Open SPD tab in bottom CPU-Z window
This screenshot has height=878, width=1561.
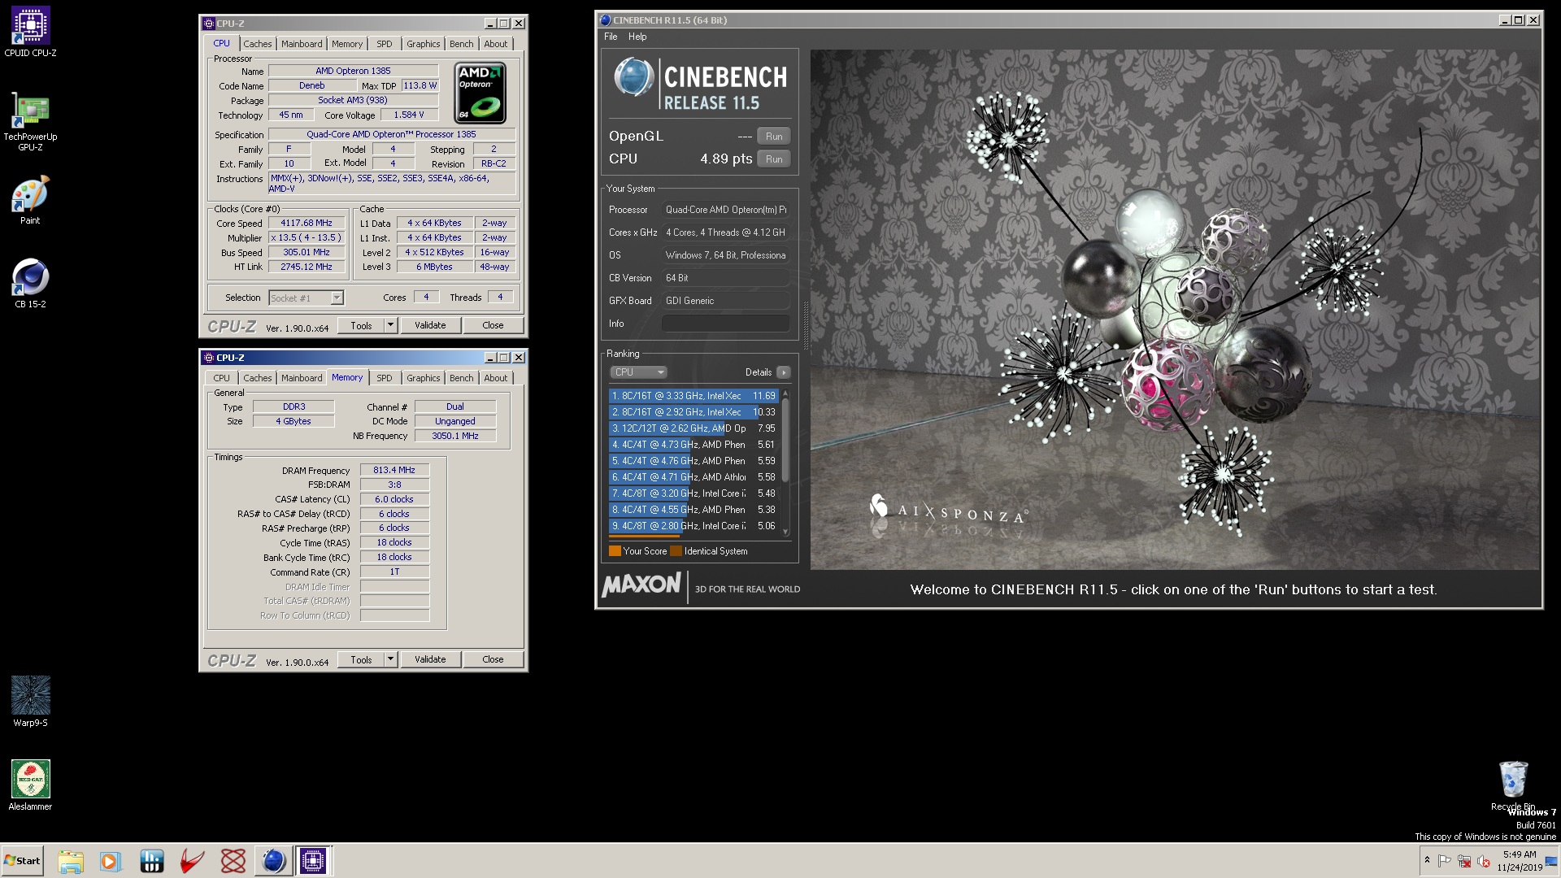(x=385, y=378)
